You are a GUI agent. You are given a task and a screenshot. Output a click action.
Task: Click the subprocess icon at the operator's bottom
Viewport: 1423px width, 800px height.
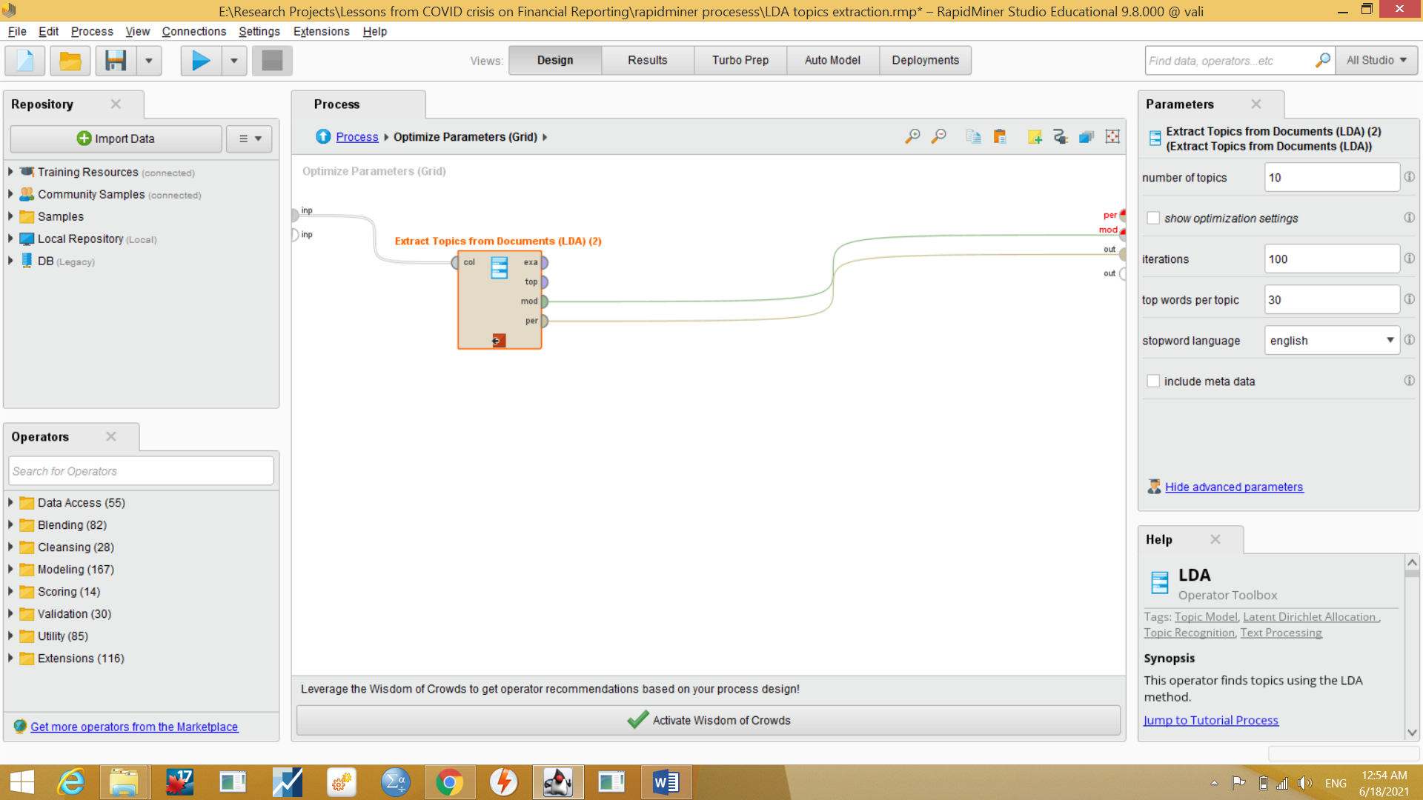(499, 340)
